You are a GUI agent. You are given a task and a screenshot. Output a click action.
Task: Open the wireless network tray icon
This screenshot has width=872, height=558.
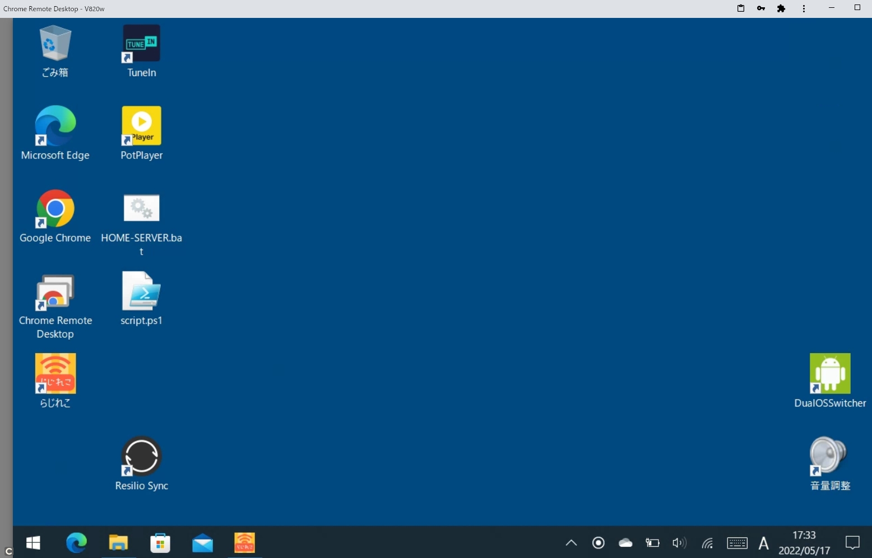[707, 542]
